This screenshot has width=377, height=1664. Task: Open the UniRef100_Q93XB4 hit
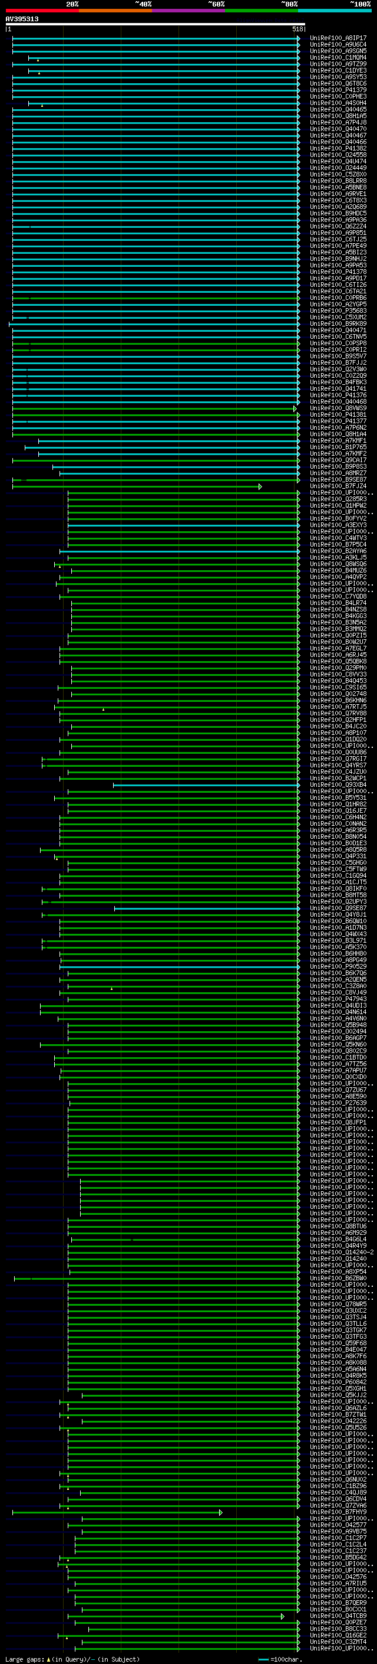click(x=338, y=785)
